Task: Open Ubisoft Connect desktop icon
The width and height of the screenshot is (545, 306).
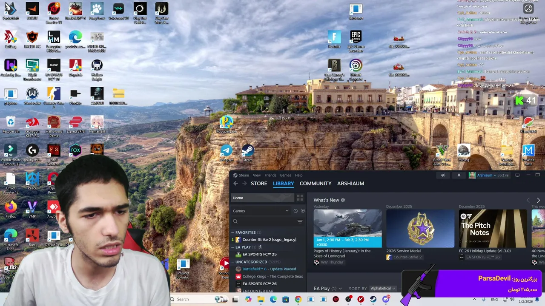Action: (x=356, y=69)
